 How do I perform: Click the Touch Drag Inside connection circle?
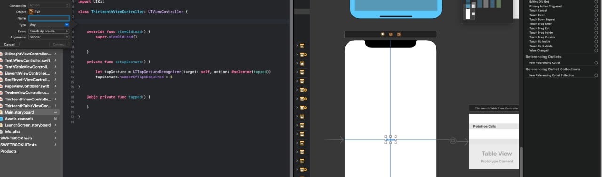click(596, 33)
